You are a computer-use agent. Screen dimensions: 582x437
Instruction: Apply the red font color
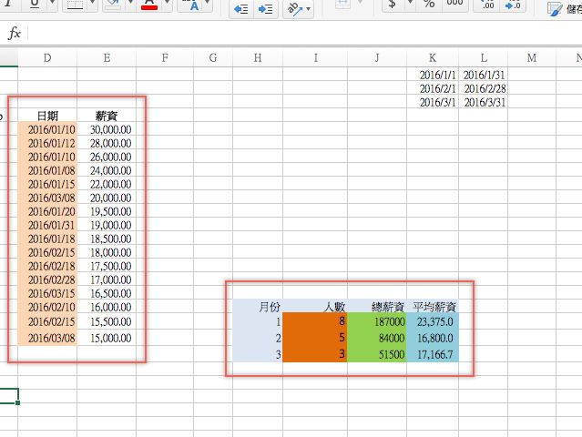[149, 5]
